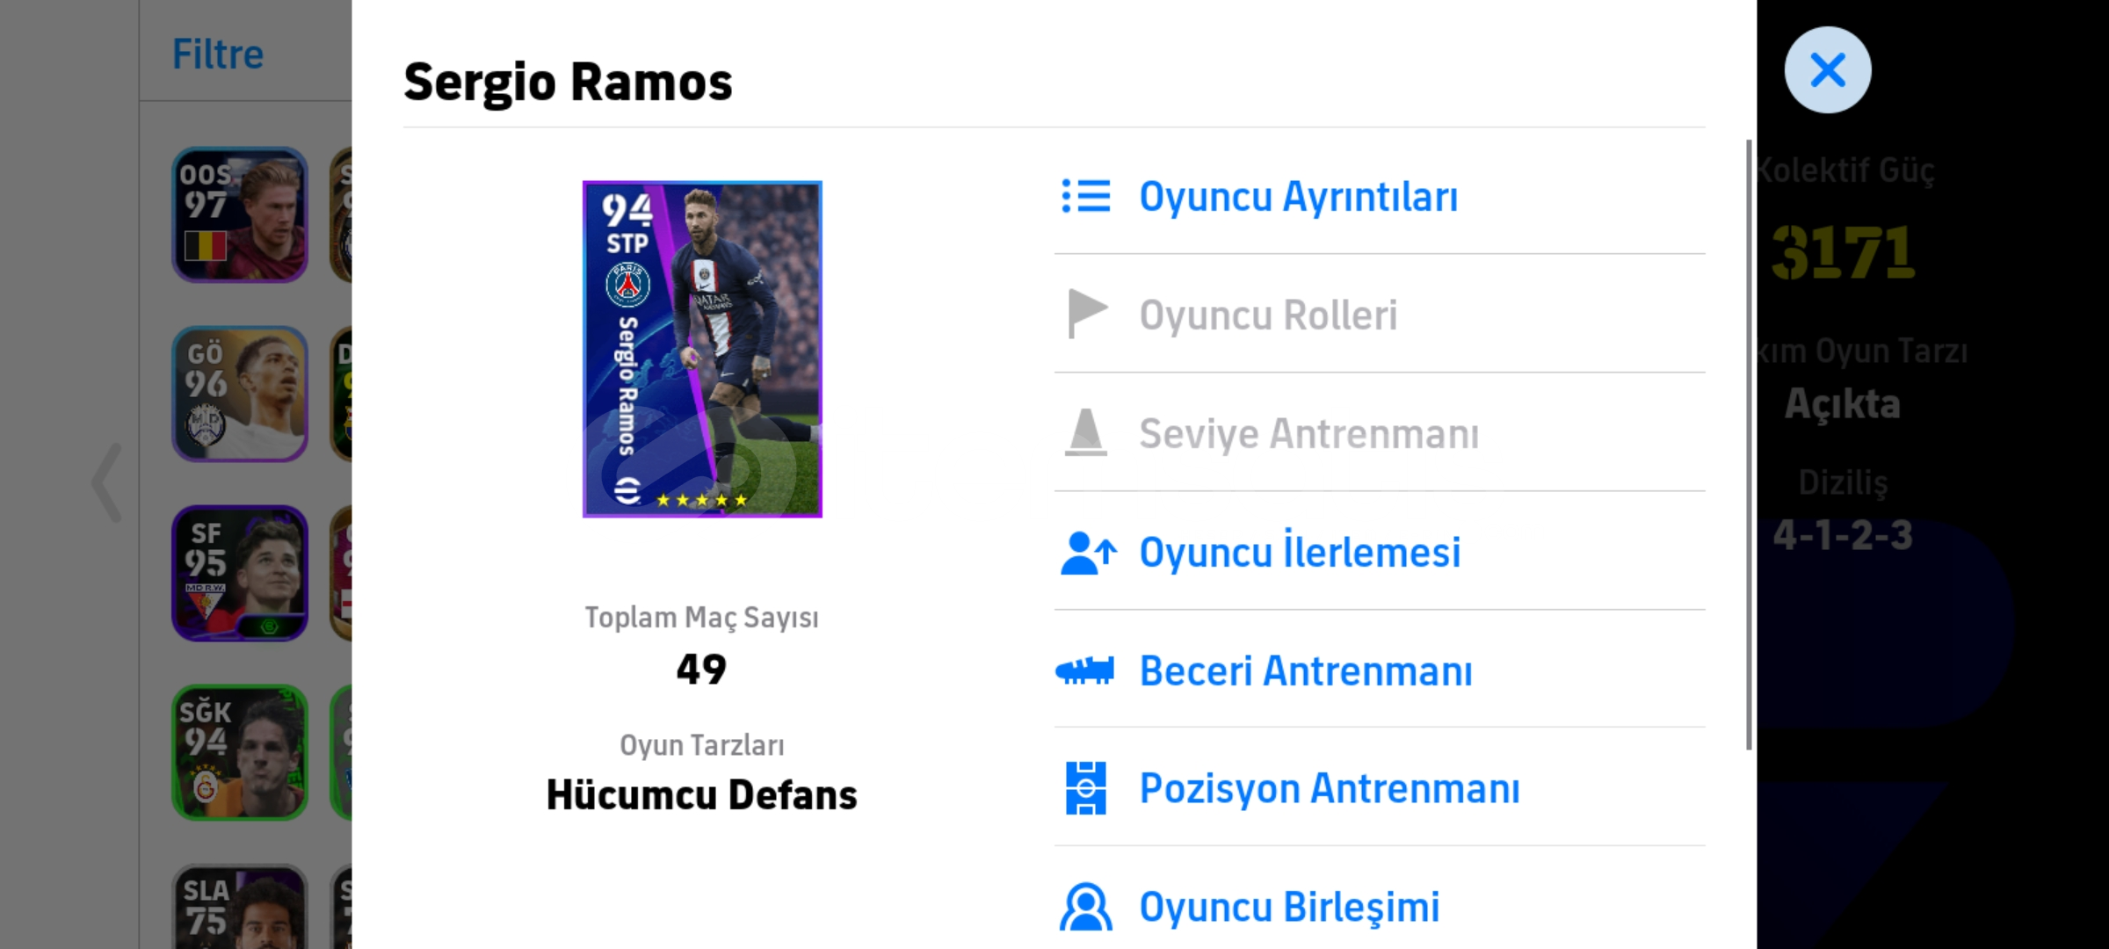Screen dimensions: 2109x949
Task: Close the Sergio Ramos panel with X
Action: tap(1828, 70)
